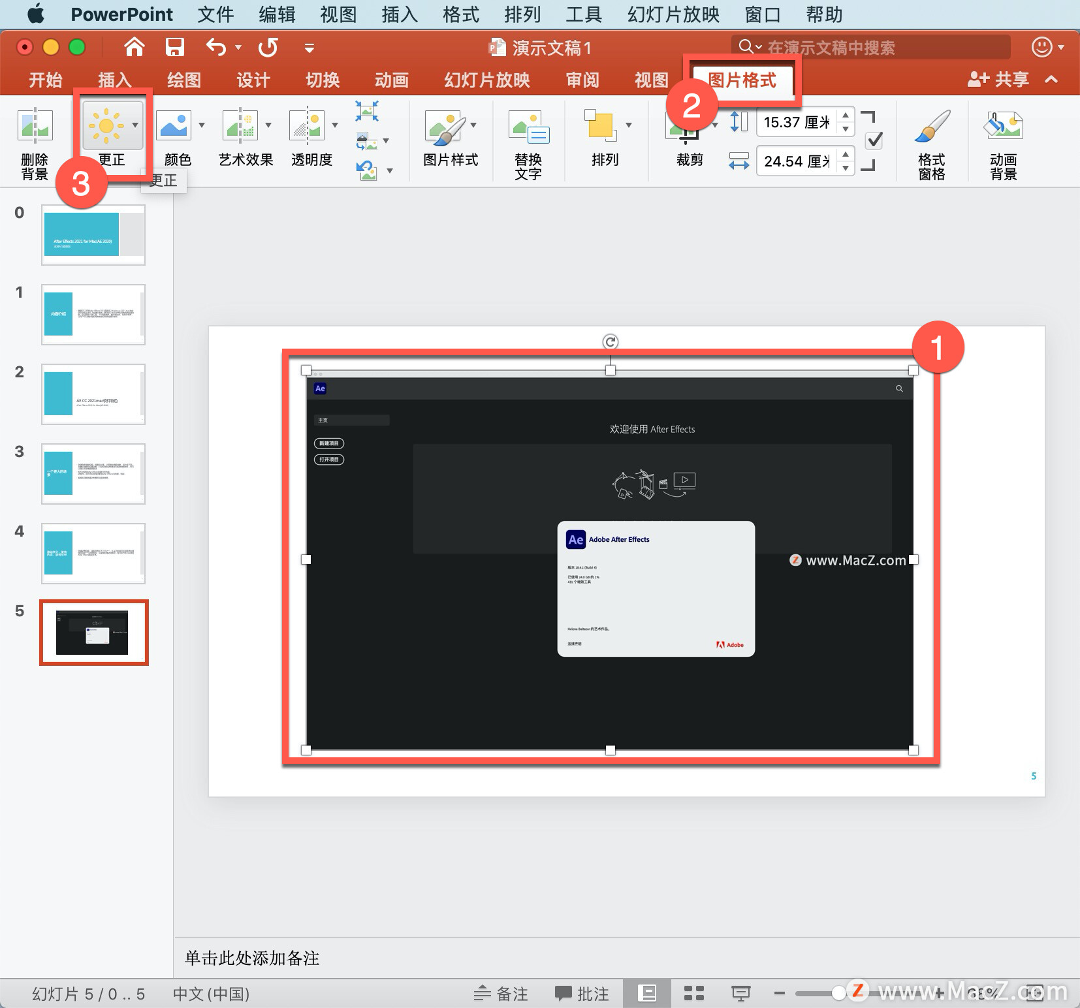Viewport: 1080px width, 1008px height.
Task: Toggle the lock aspect ratio checkbox
Action: (874, 140)
